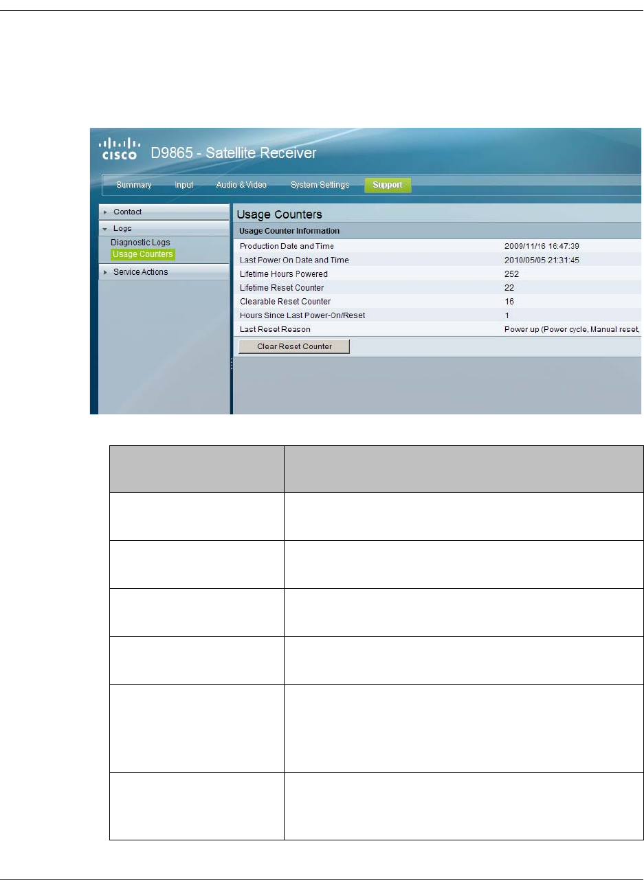The height and width of the screenshot is (883, 644).
Task: Select 'Last Power On Date and Time' label
Action: coord(294,260)
